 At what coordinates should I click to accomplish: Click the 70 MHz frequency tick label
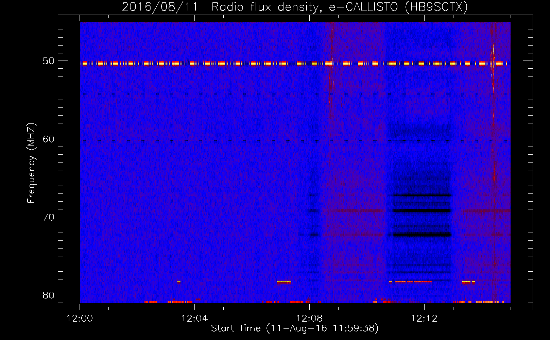[x=49, y=217]
